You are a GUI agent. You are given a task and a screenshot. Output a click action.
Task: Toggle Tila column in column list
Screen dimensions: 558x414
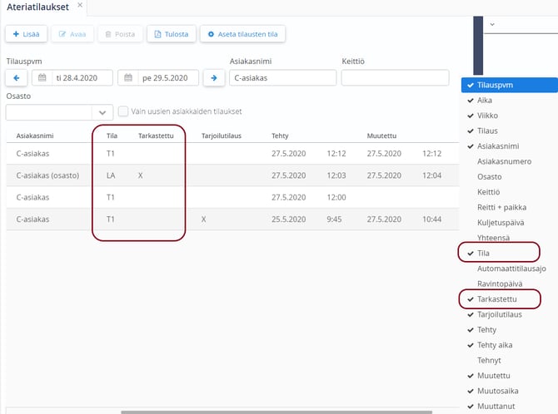coord(510,253)
